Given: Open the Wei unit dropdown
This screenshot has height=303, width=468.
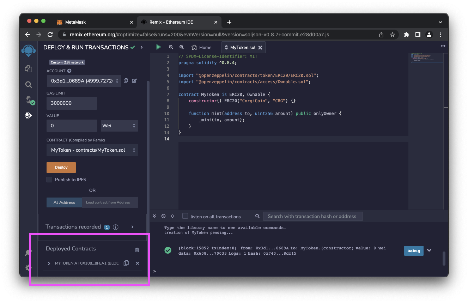Looking at the screenshot, I should 119,126.
